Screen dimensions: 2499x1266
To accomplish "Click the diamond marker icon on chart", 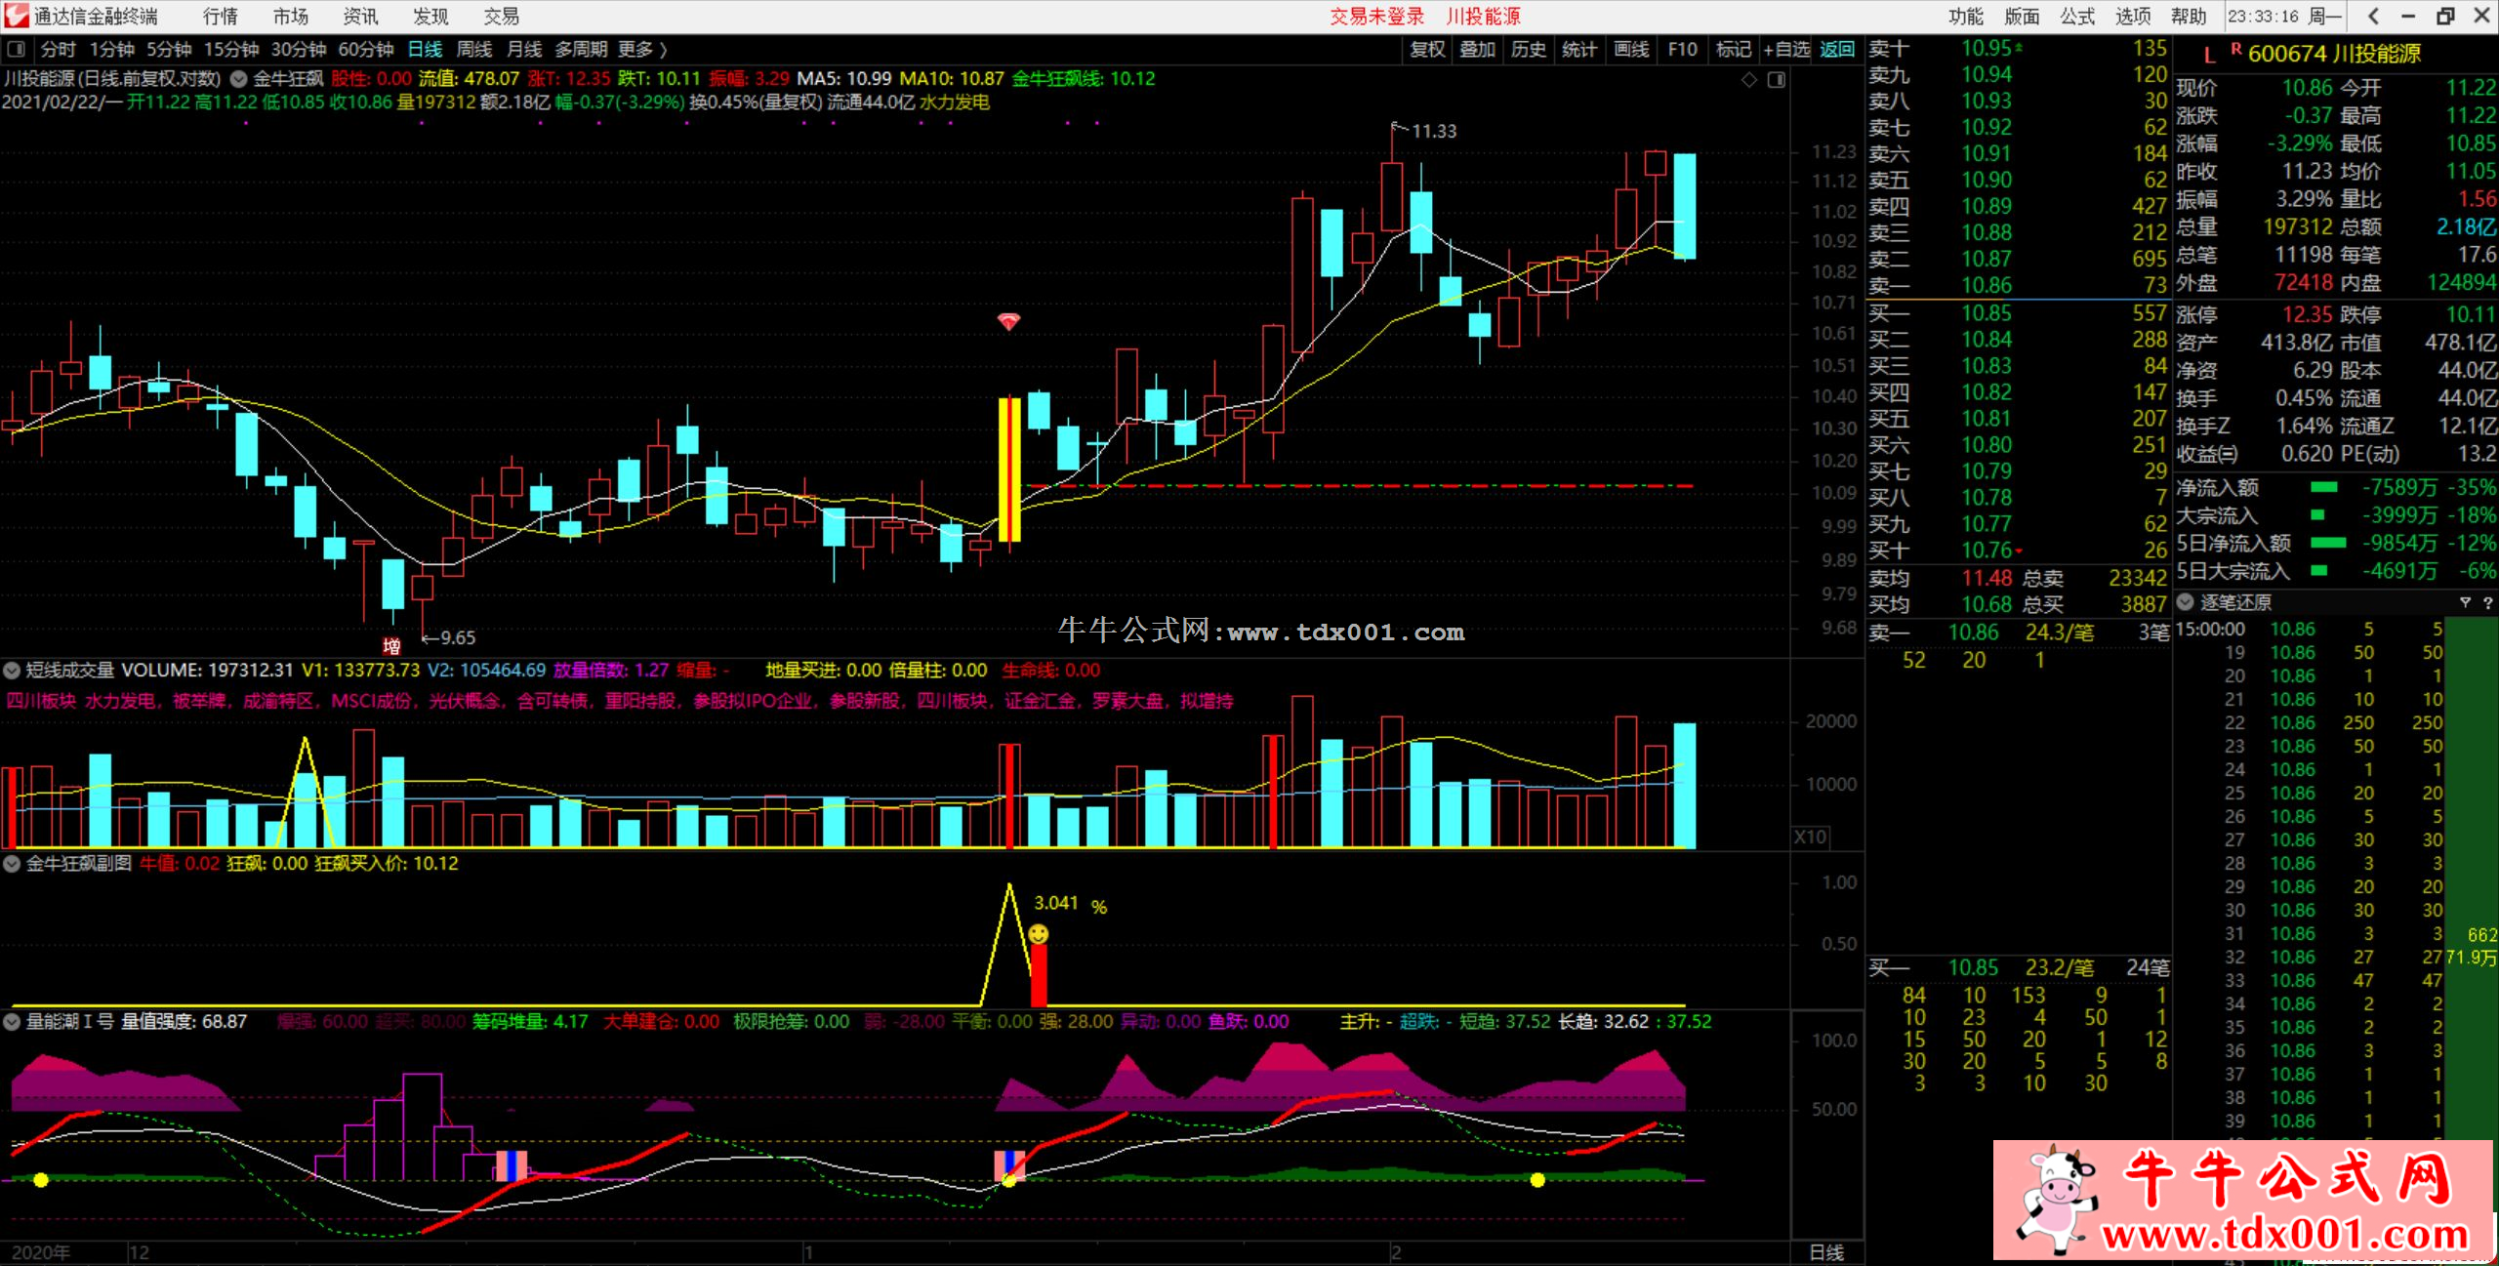I will click(x=1749, y=79).
